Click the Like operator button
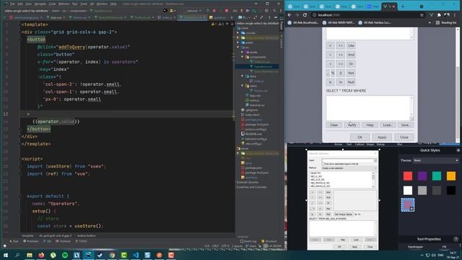The width and height of the screenshot is (462, 260). pyautogui.click(x=351, y=45)
